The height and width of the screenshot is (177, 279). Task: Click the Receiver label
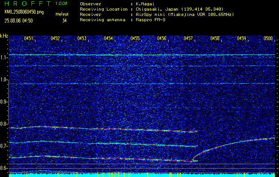(x=91, y=15)
